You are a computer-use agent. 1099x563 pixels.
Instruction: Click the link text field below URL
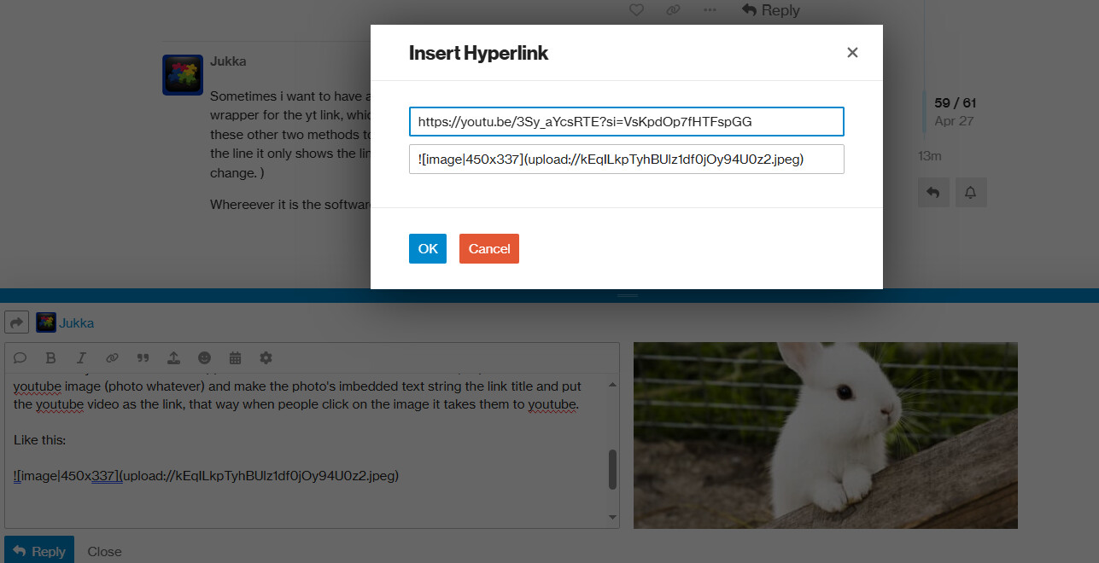click(626, 160)
